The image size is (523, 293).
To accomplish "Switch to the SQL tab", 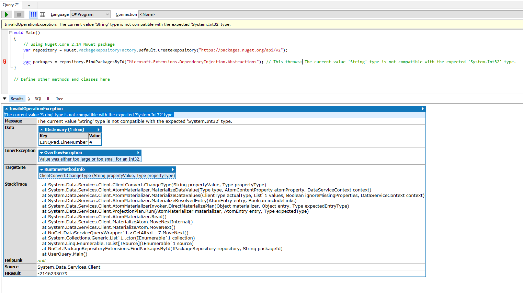I will [38, 98].
